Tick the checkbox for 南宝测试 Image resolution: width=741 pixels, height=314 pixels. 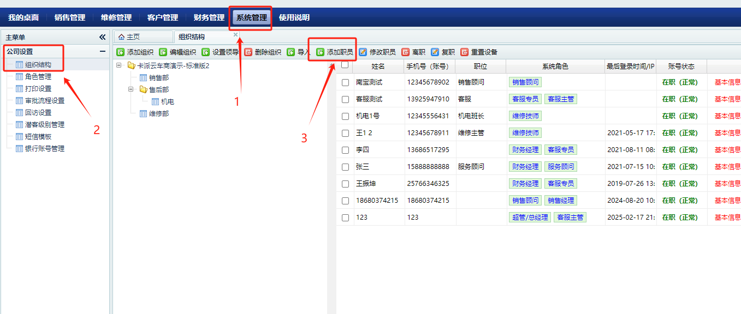[345, 82]
